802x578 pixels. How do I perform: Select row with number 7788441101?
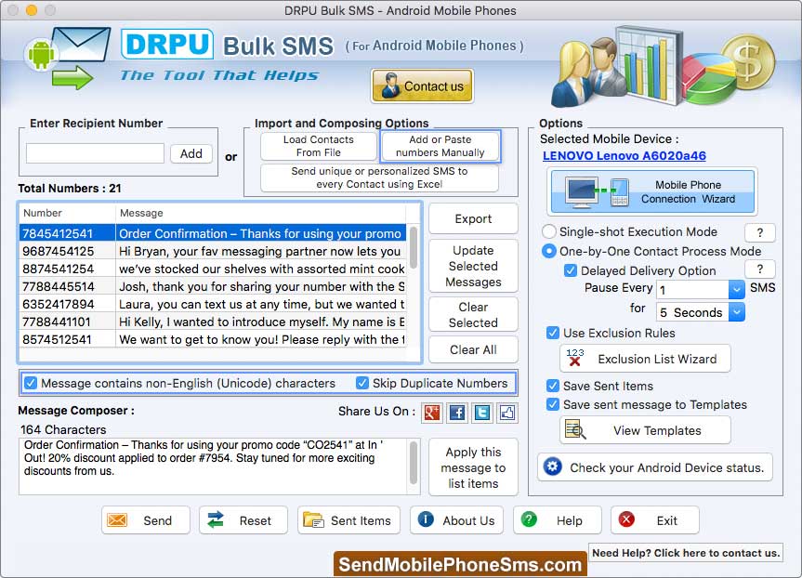click(x=213, y=322)
